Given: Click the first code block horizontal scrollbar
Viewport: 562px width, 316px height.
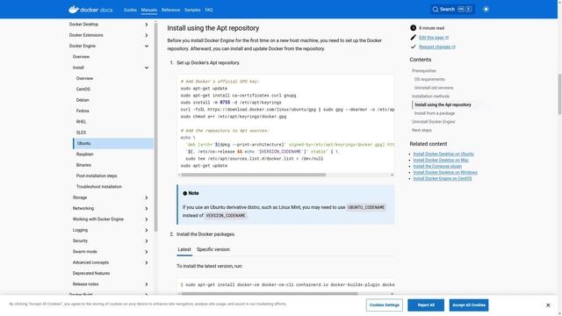Looking at the screenshot, I should [x=254, y=175].
